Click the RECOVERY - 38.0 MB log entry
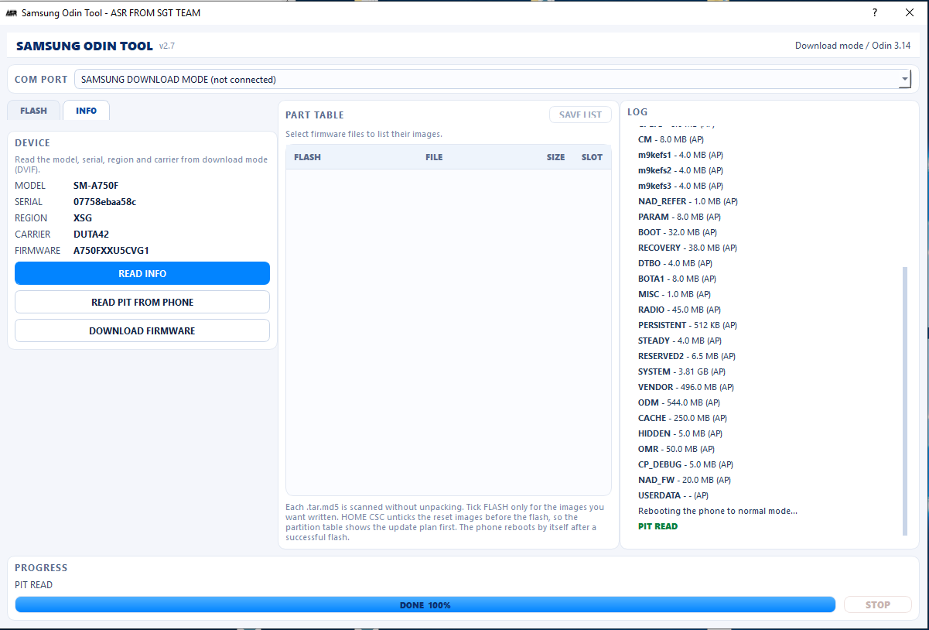Viewport: 929px width, 630px height. (688, 248)
